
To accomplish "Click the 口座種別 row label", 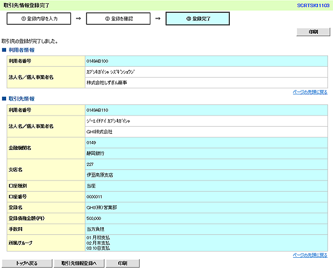I will pyautogui.click(x=18, y=186).
